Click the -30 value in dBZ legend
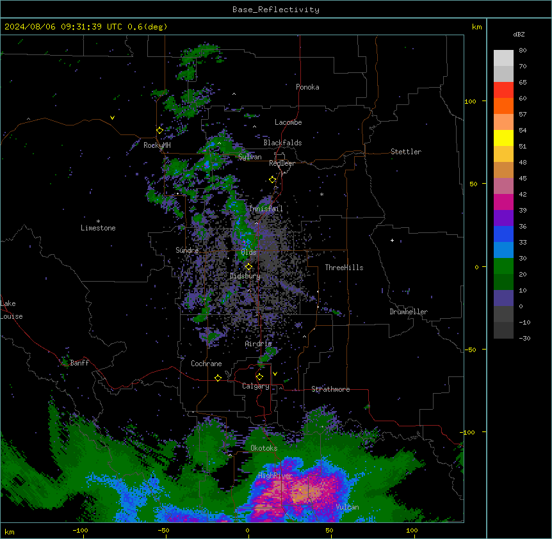Screen dimensions: 552x539 [x=524, y=339]
